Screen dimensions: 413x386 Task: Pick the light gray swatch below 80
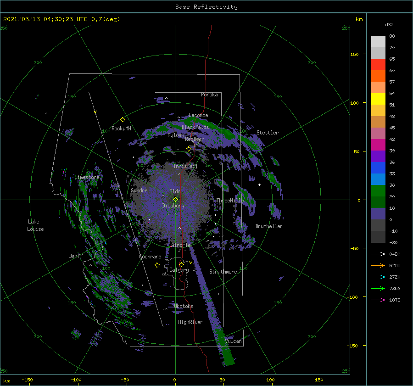(378, 41)
